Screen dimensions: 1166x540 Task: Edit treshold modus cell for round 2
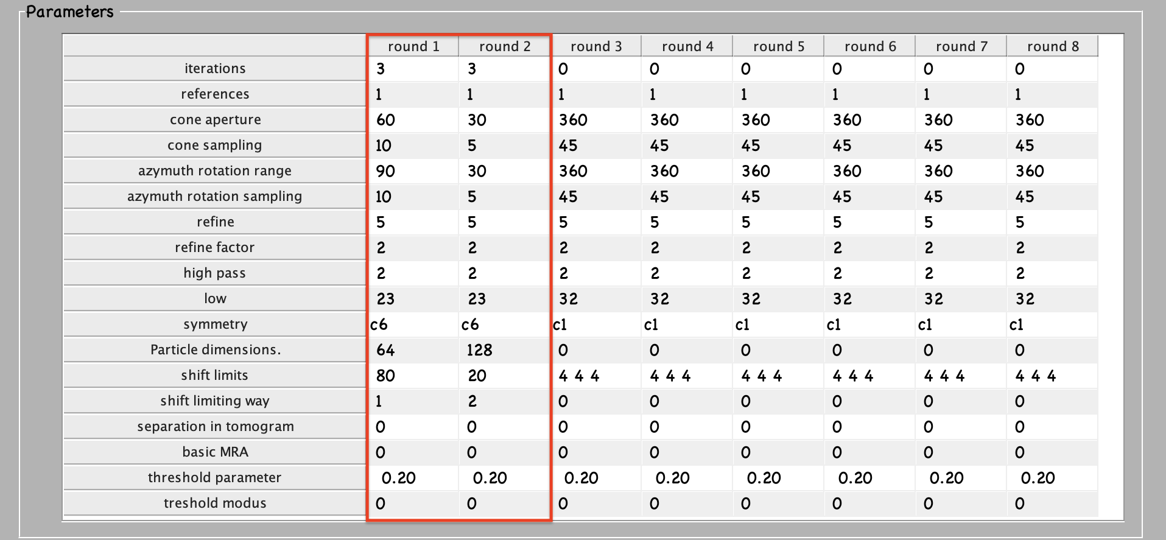click(x=505, y=503)
